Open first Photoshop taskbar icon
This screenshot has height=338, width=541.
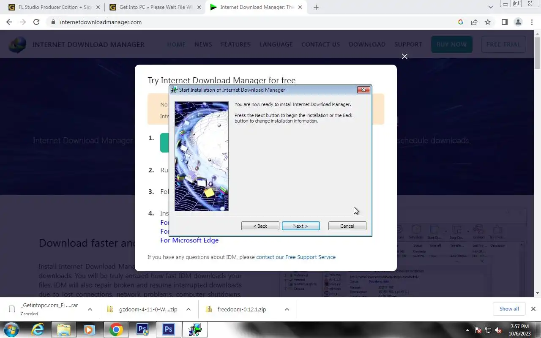click(142, 330)
